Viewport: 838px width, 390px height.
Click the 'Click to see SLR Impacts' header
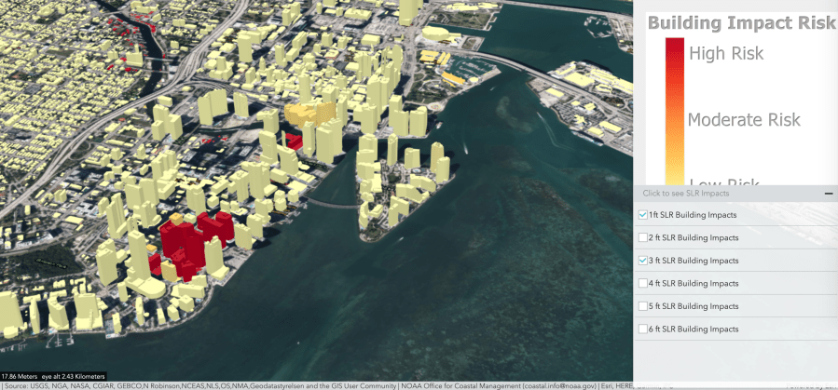click(x=686, y=194)
